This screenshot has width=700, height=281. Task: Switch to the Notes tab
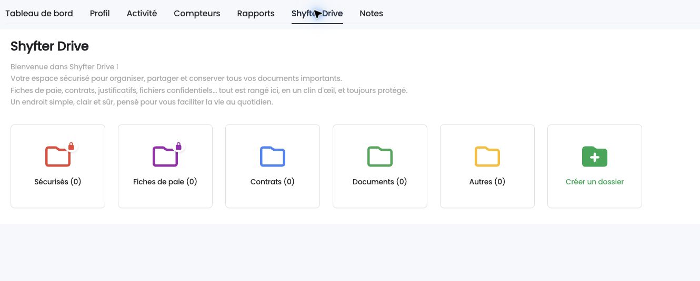point(372,14)
